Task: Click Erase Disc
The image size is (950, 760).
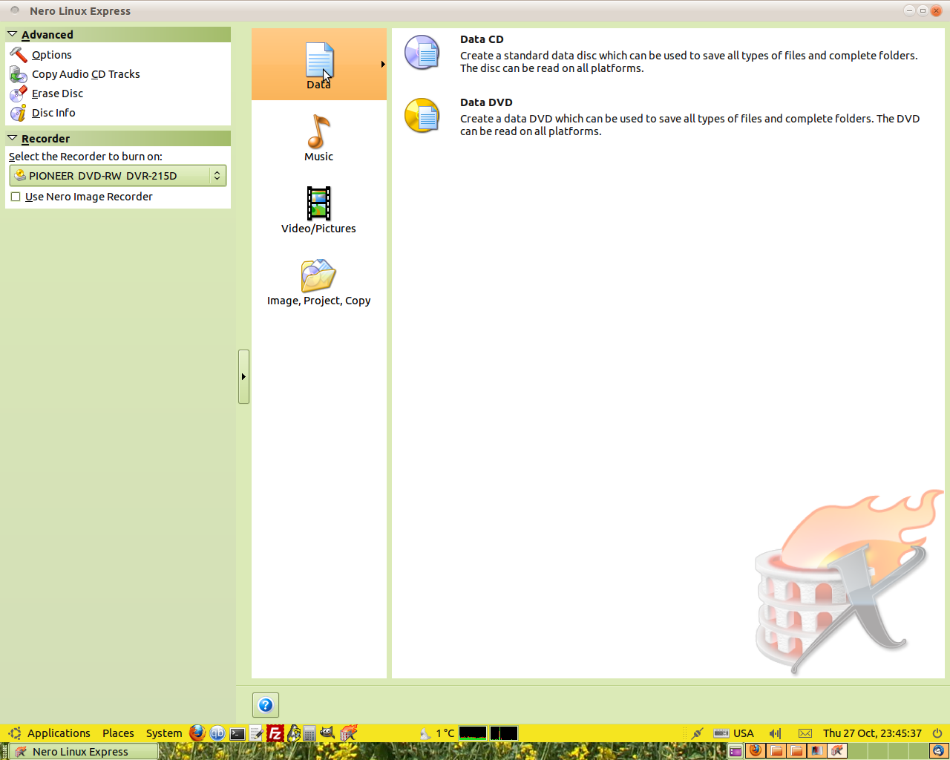Action: tap(57, 94)
